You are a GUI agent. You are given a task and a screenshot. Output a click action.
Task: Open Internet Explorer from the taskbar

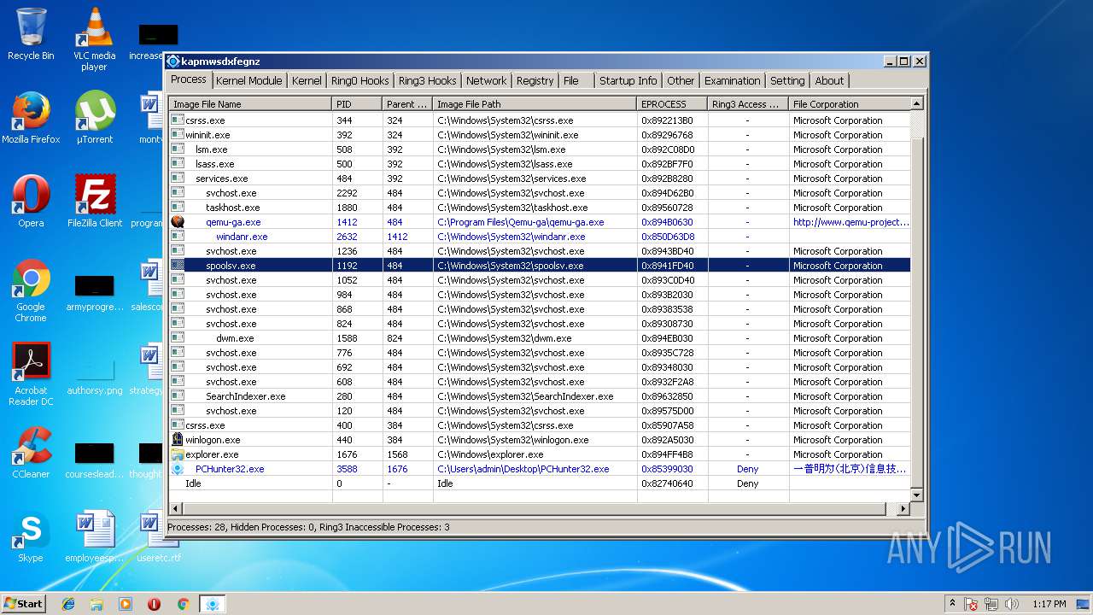68,604
